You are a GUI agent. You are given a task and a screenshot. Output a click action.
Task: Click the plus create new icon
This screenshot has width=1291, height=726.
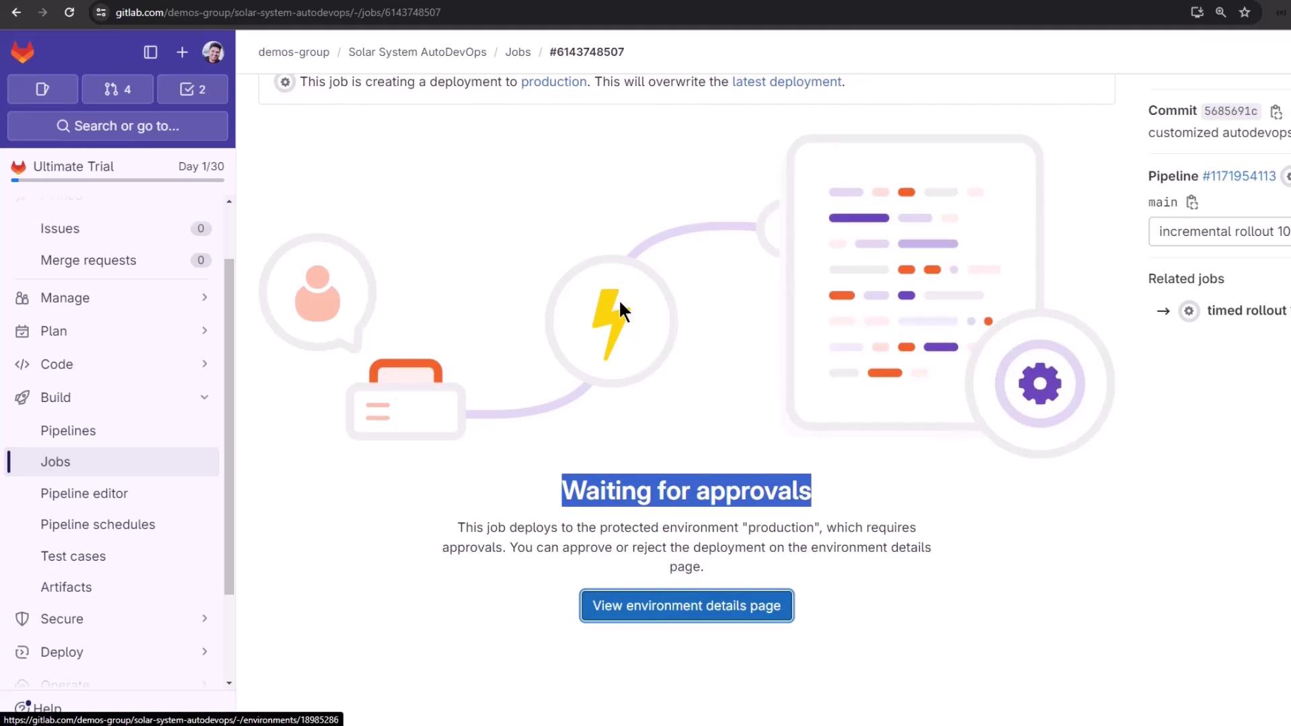(x=182, y=52)
